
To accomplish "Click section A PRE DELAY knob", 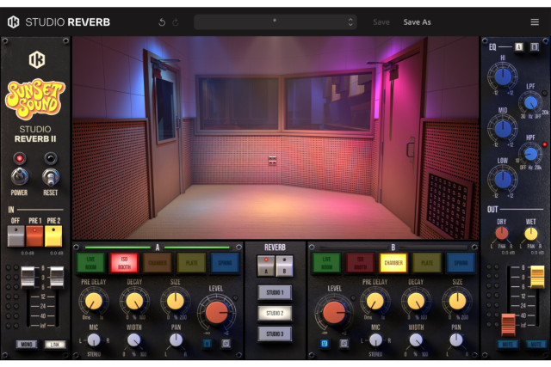I will point(94,301).
